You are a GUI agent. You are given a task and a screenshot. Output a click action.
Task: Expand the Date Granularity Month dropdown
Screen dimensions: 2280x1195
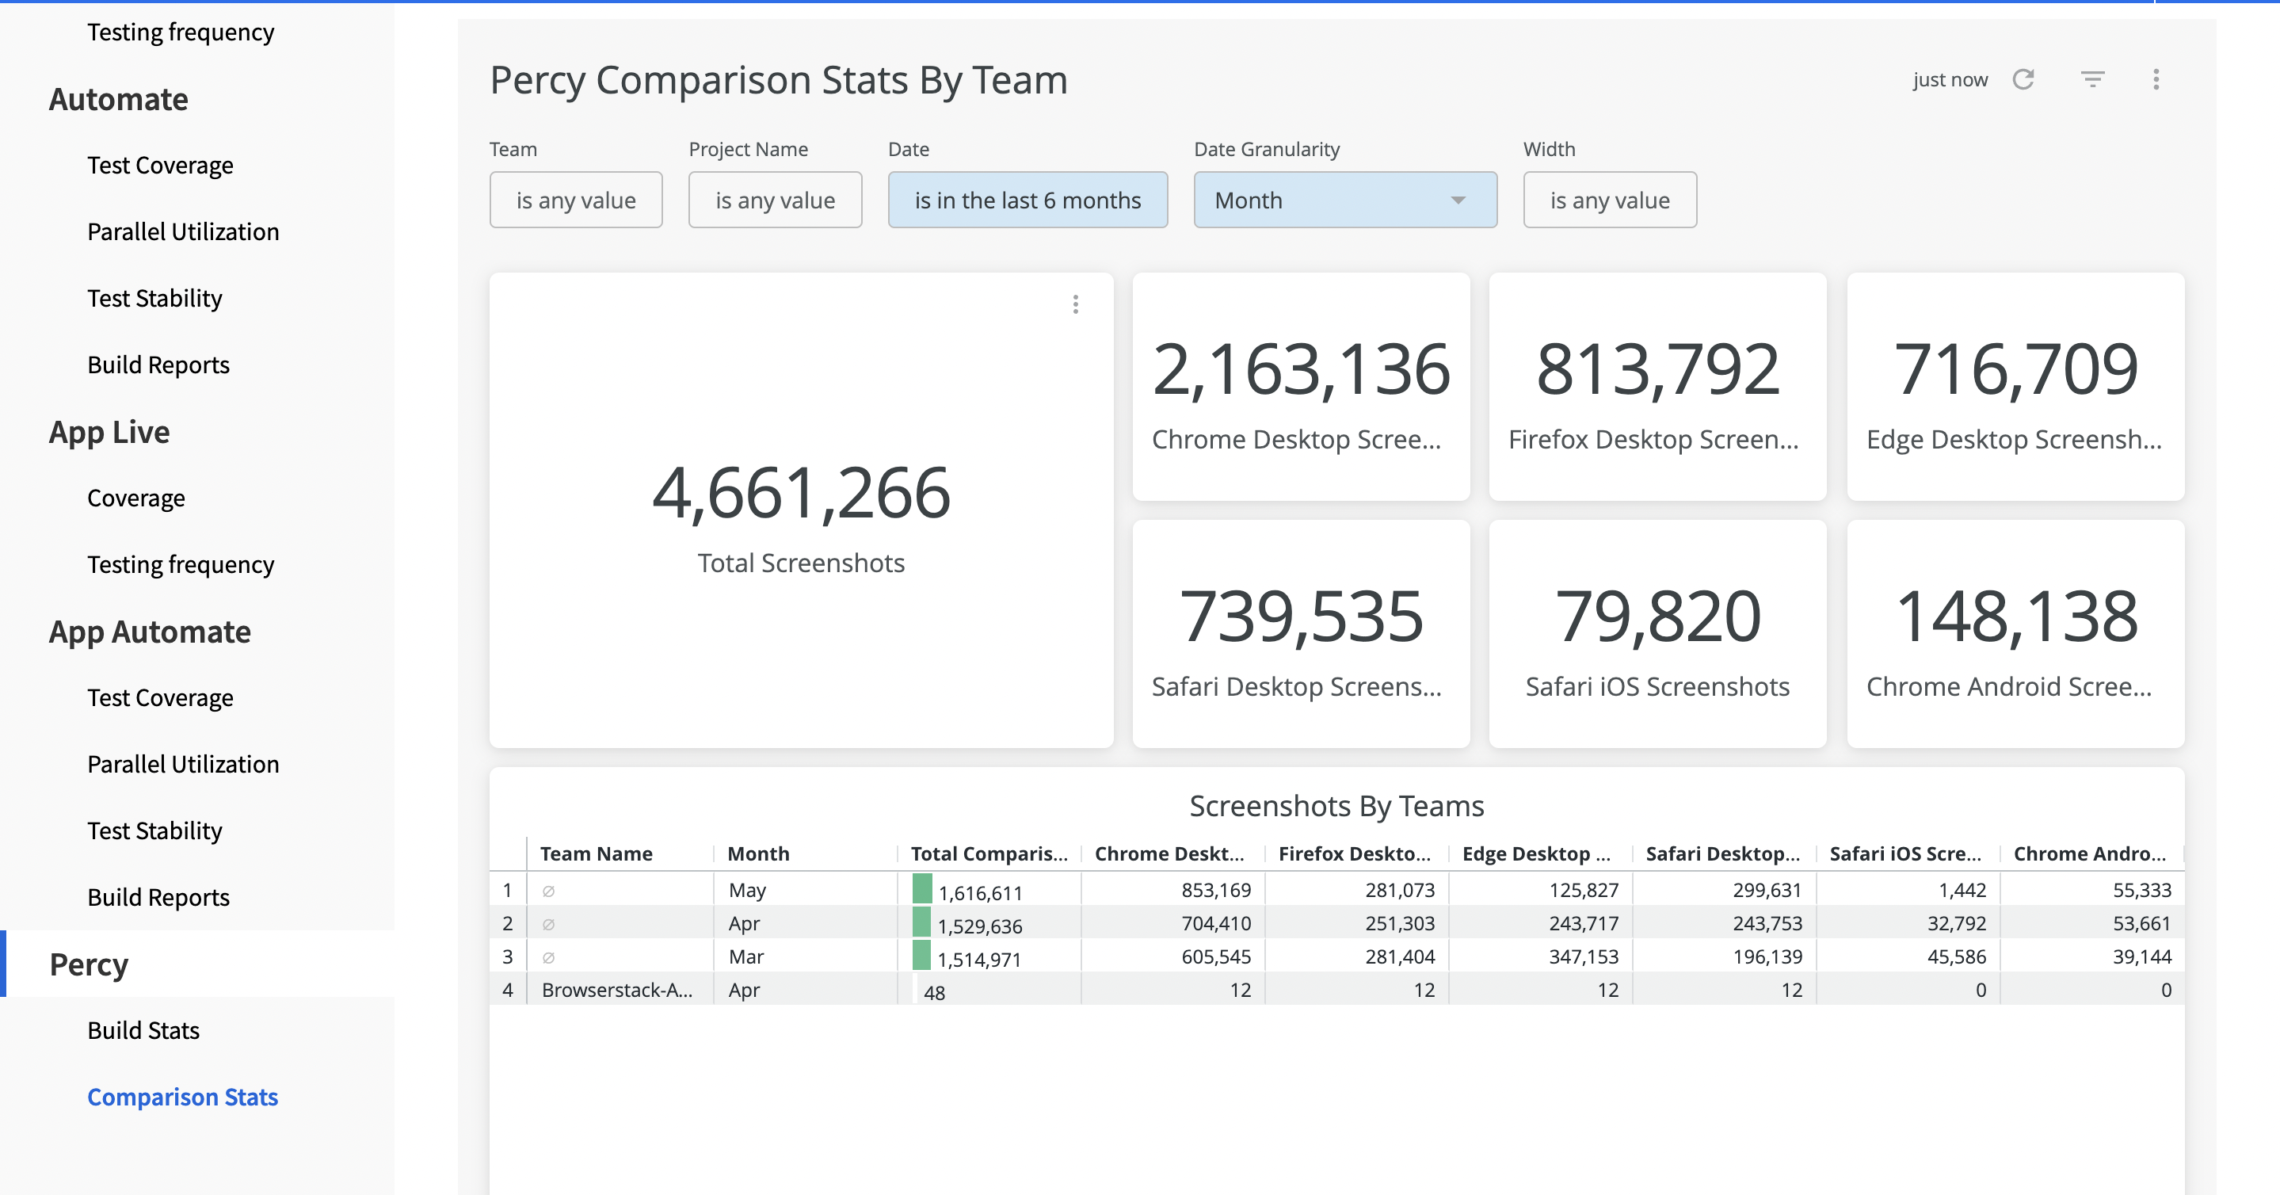[x=1344, y=200]
